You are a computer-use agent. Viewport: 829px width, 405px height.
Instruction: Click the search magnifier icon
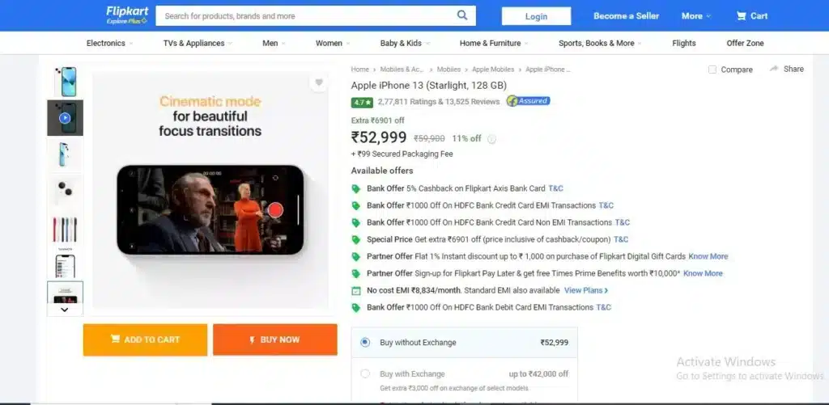[x=462, y=15]
